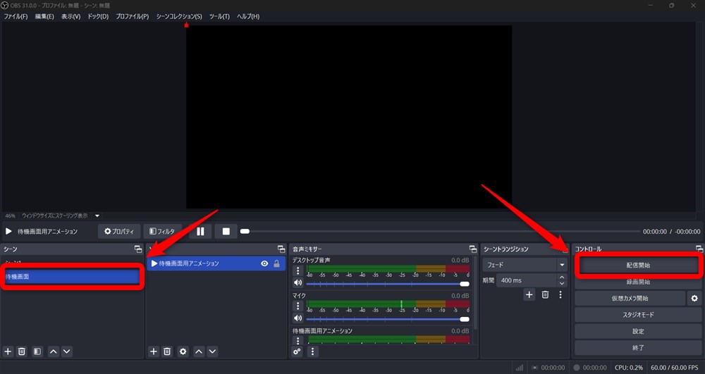Open advanced audio properties gears icon

click(298, 351)
